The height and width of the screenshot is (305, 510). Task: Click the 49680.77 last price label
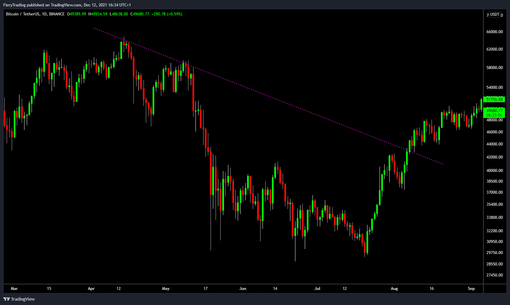495,110
